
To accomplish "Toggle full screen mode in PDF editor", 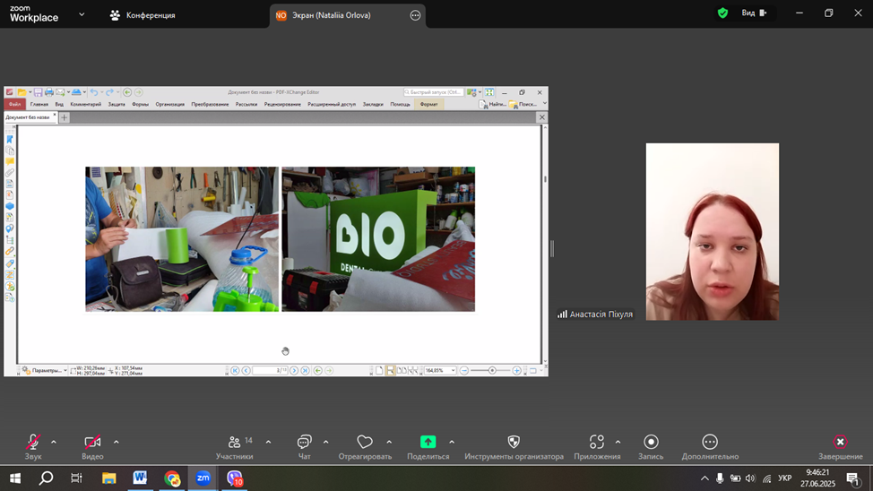I will pyautogui.click(x=489, y=92).
